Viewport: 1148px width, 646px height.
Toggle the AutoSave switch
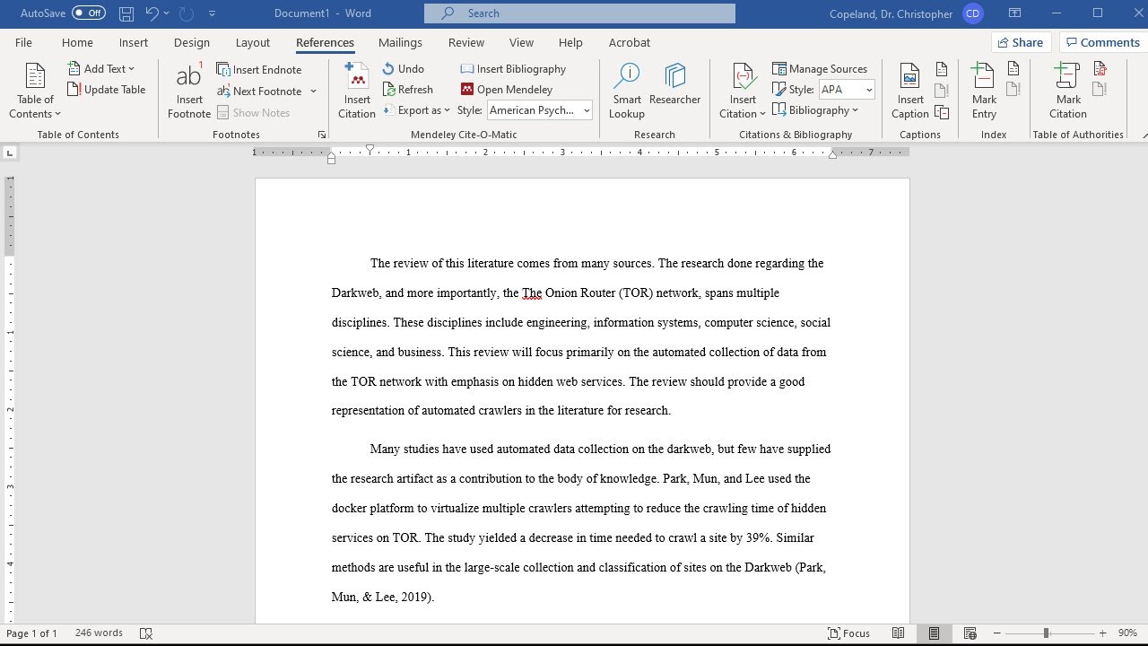[88, 13]
